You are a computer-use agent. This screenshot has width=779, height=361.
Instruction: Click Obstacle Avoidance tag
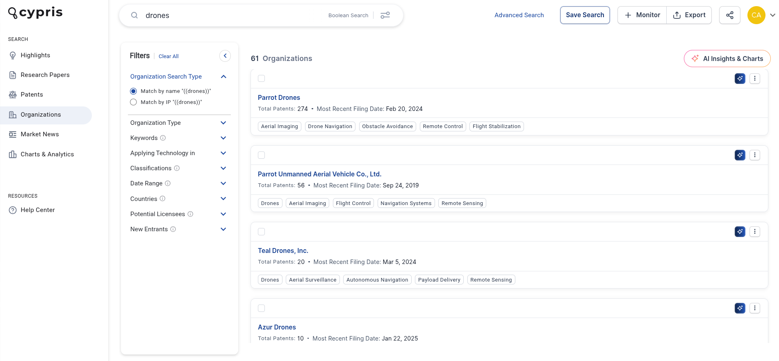point(387,126)
